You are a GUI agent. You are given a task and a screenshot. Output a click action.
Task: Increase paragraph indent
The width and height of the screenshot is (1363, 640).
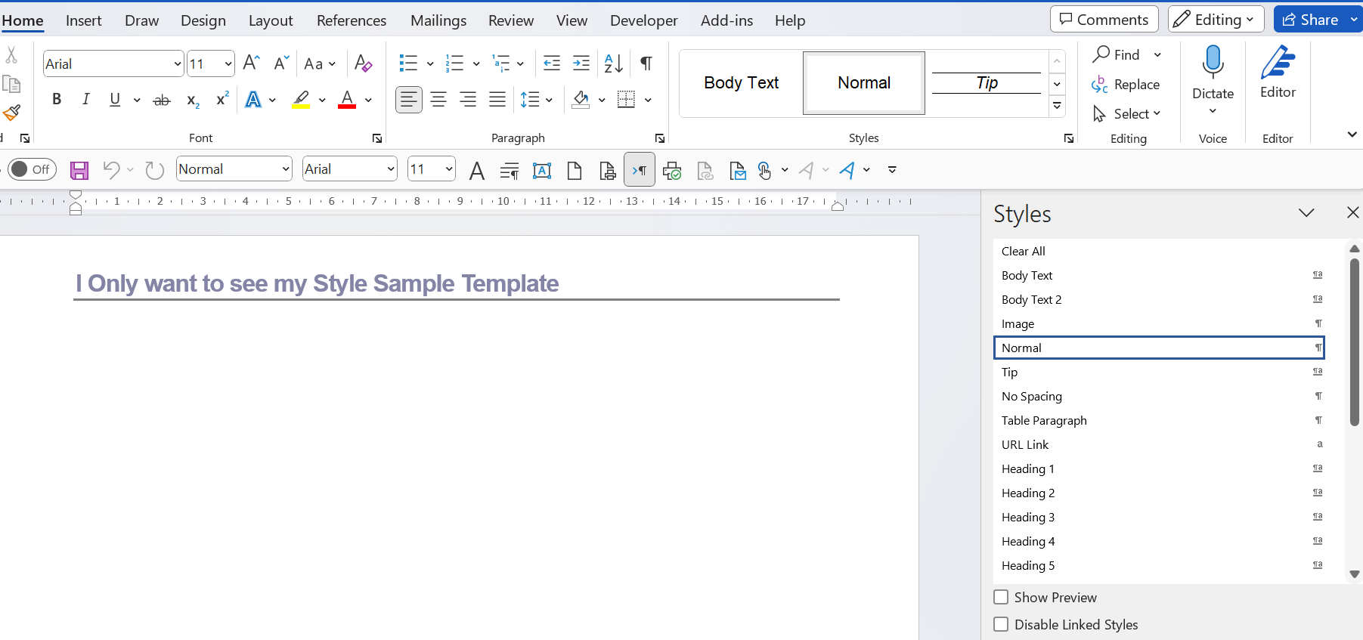(581, 63)
